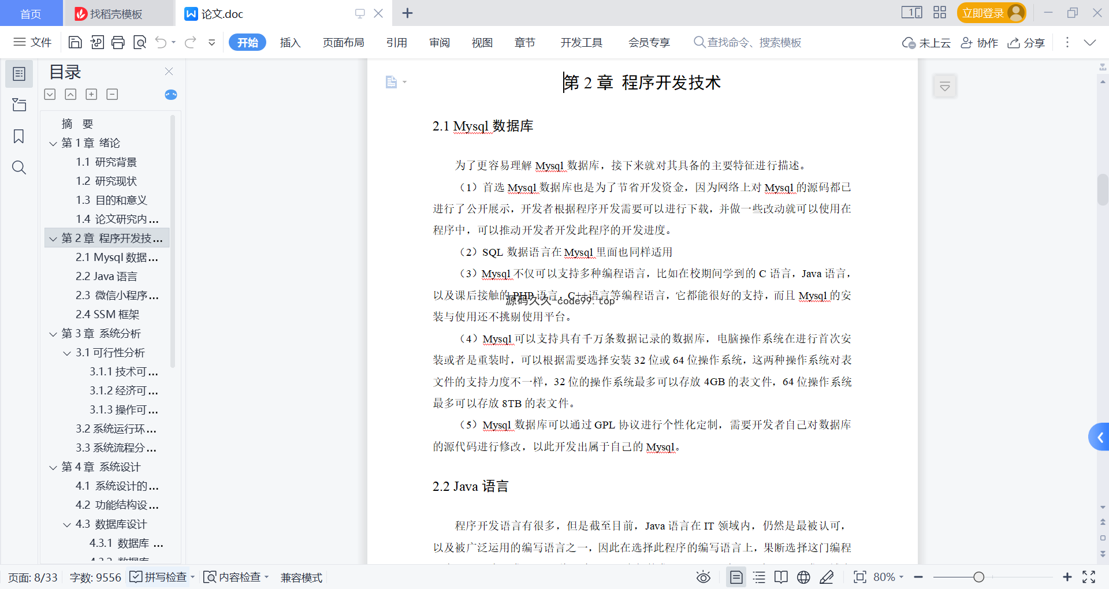Viewport: 1109px width, 589px height.
Task: Select 2.2 Java 语言 in outline
Action: [106, 277]
